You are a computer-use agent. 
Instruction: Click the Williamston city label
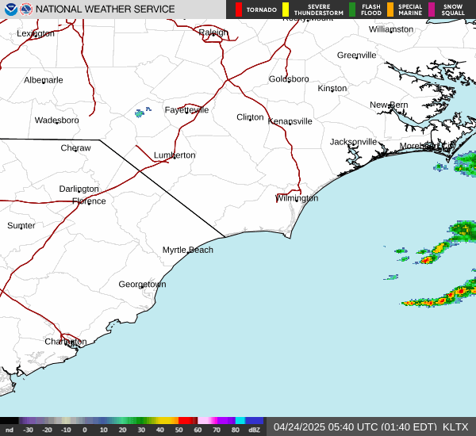(x=391, y=29)
